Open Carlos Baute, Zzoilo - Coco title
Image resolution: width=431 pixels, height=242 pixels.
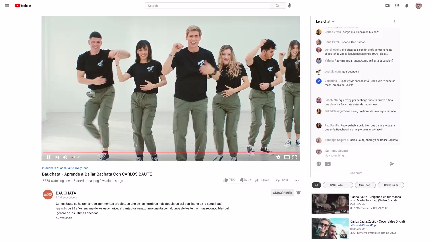click(x=377, y=221)
